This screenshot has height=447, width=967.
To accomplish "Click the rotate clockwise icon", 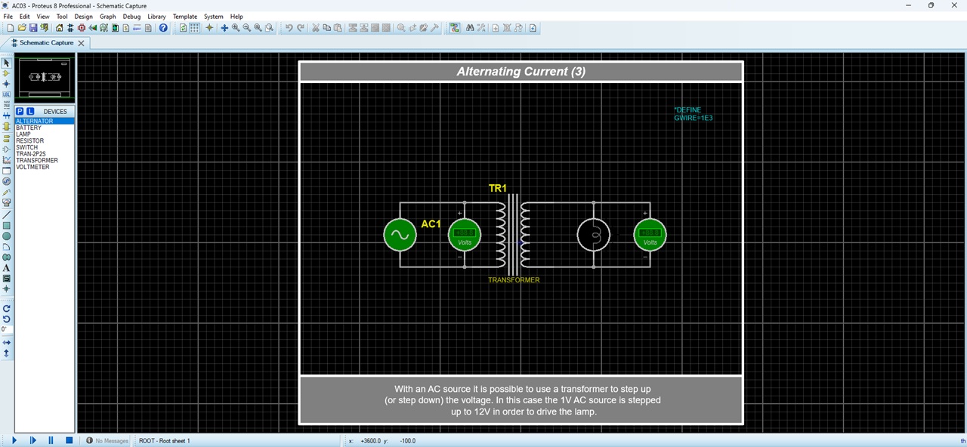I will pyautogui.click(x=7, y=308).
